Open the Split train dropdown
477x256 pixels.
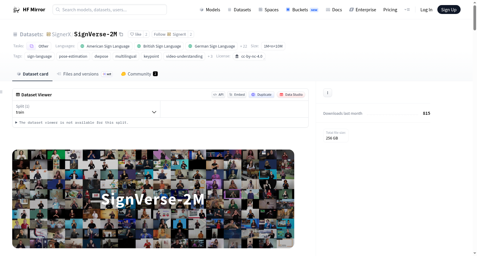pos(86,109)
